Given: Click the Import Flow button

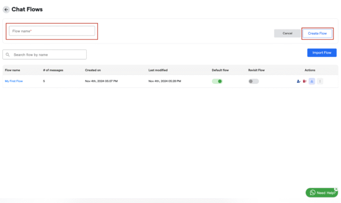Looking at the screenshot, I should pos(321,53).
